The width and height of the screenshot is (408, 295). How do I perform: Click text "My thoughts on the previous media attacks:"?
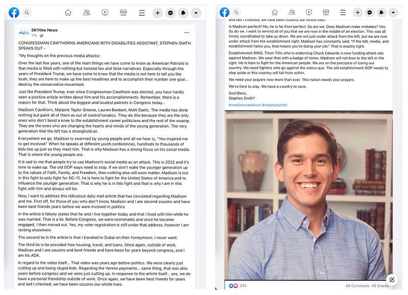[x=59, y=56]
